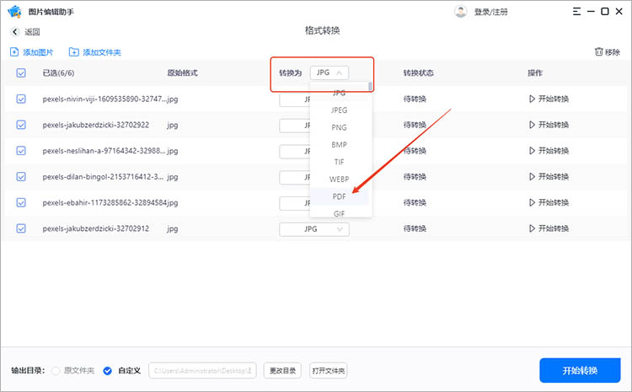This screenshot has width=632, height=392.
Task: Open format dropdown for pexels-jakubzerdzicki-32702912 row
Action: [x=324, y=228]
